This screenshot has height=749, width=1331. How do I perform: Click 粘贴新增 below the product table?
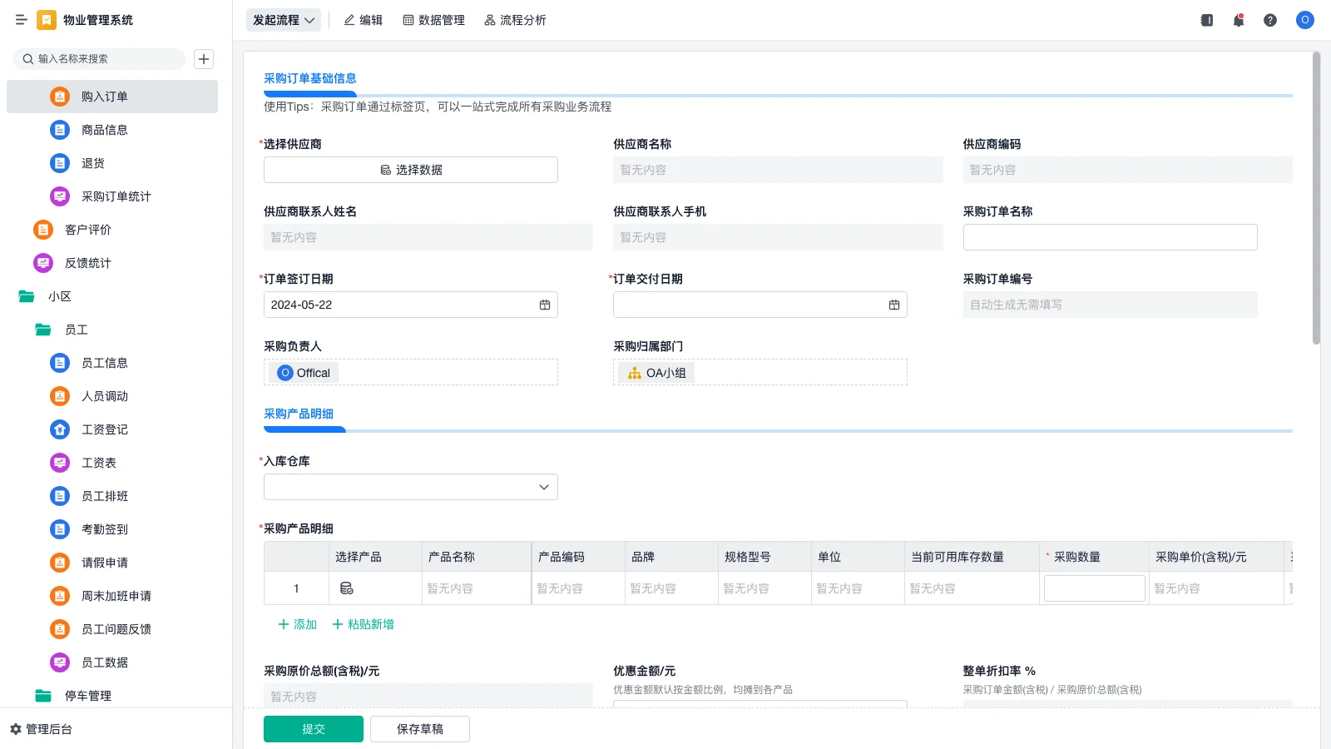point(364,623)
